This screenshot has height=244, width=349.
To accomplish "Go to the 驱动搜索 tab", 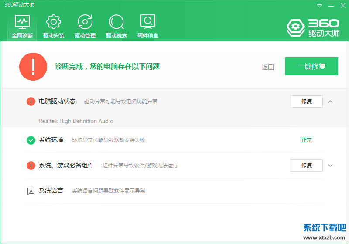I will click(116, 27).
